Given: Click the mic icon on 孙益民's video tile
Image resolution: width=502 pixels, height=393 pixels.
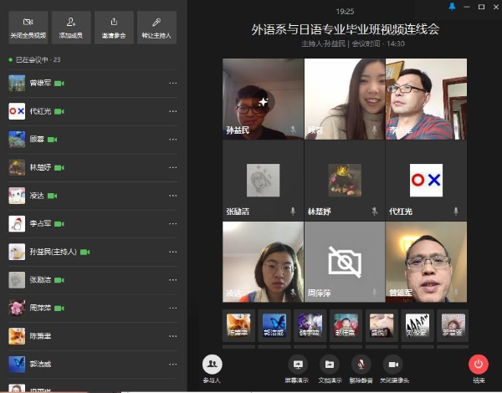Looking at the screenshot, I should tap(293, 130).
